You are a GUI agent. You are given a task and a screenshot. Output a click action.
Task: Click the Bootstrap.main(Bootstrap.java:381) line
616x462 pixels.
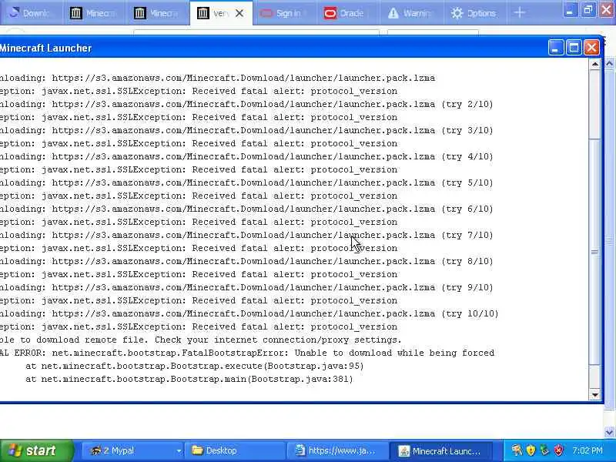pos(189,380)
